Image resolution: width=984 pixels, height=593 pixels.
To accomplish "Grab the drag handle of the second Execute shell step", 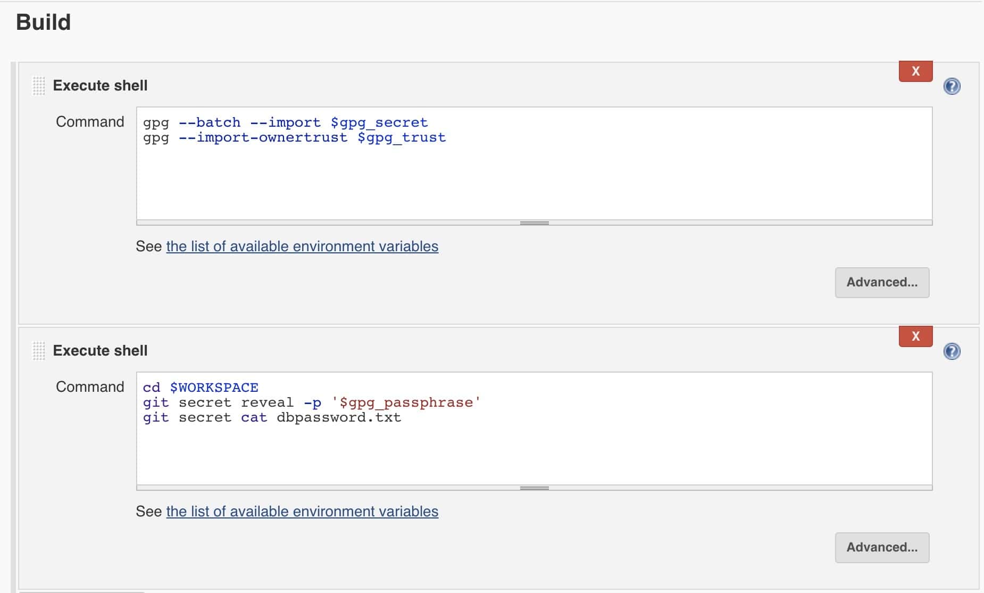I will [38, 350].
